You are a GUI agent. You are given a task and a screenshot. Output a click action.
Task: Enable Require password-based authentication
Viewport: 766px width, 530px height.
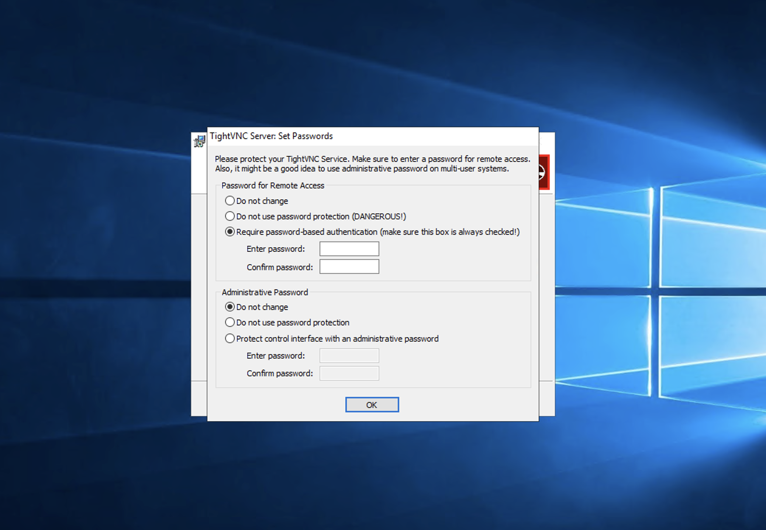coord(230,232)
